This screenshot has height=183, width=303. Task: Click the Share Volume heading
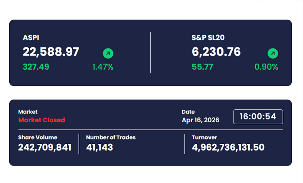click(x=38, y=137)
